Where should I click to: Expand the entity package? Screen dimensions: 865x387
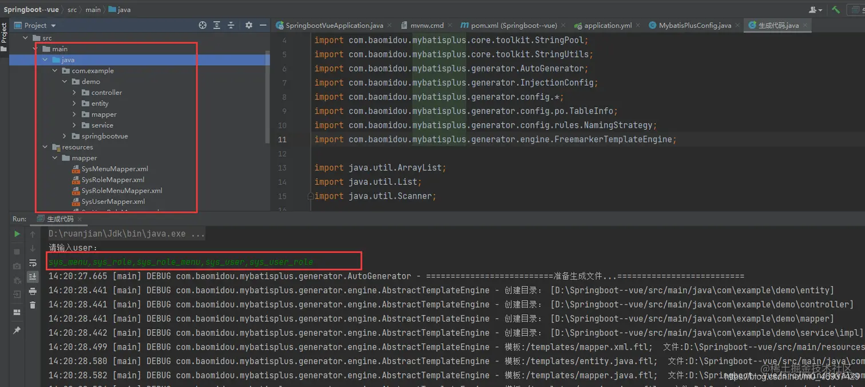[x=74, y=103]
